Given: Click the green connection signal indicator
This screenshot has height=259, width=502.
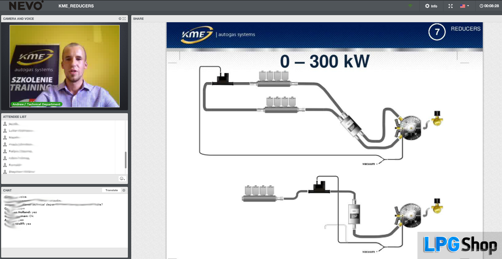Looking at the screenshot, I should coord(410,5).
